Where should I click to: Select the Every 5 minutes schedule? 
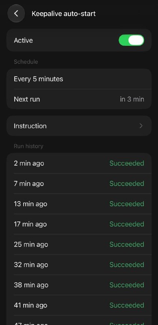coord(79,79)
